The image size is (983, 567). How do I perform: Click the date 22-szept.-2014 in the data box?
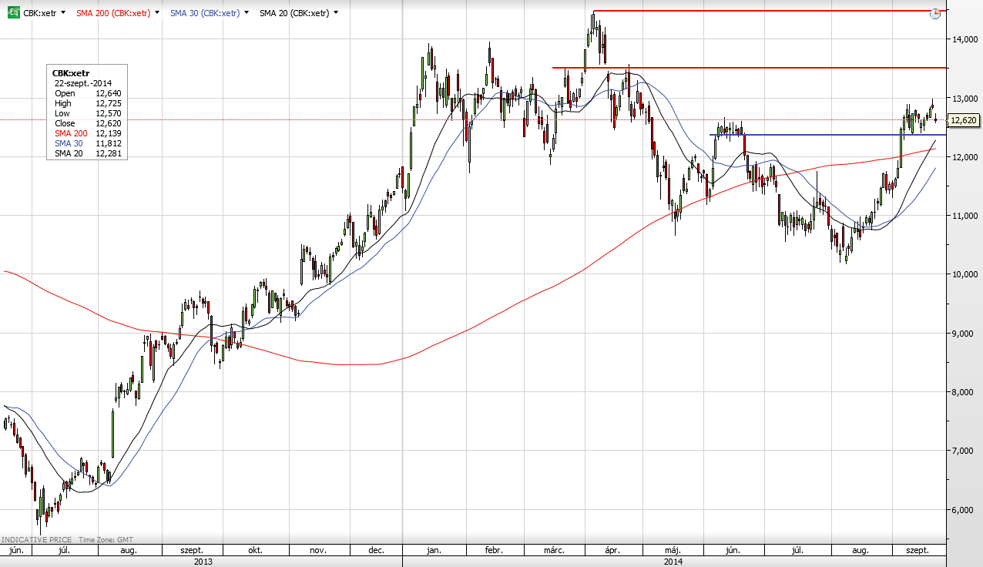84,83
